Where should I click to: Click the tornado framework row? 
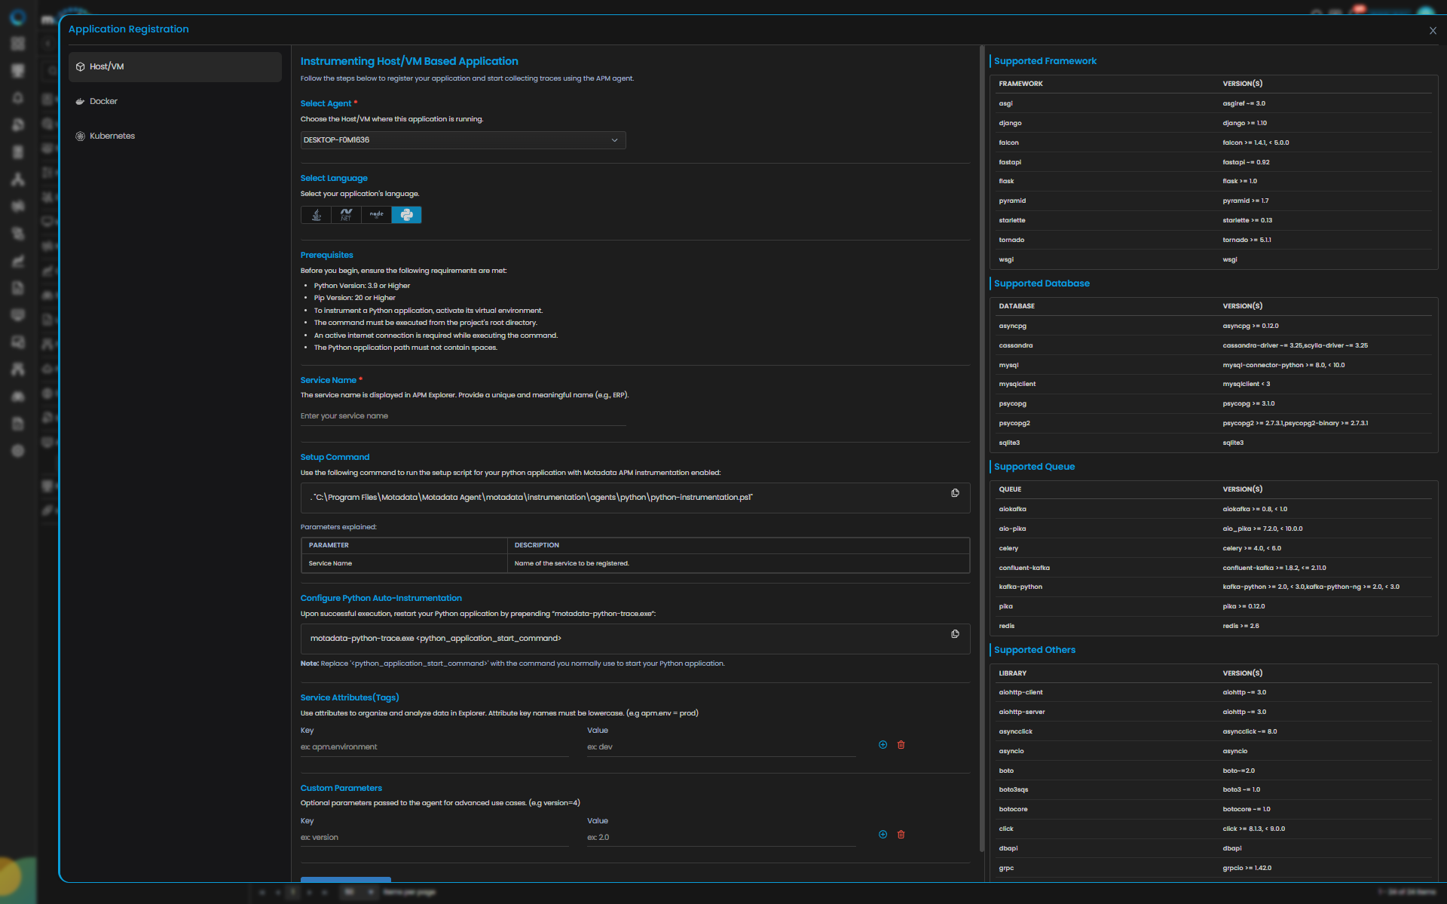[x=1213, y=240]
